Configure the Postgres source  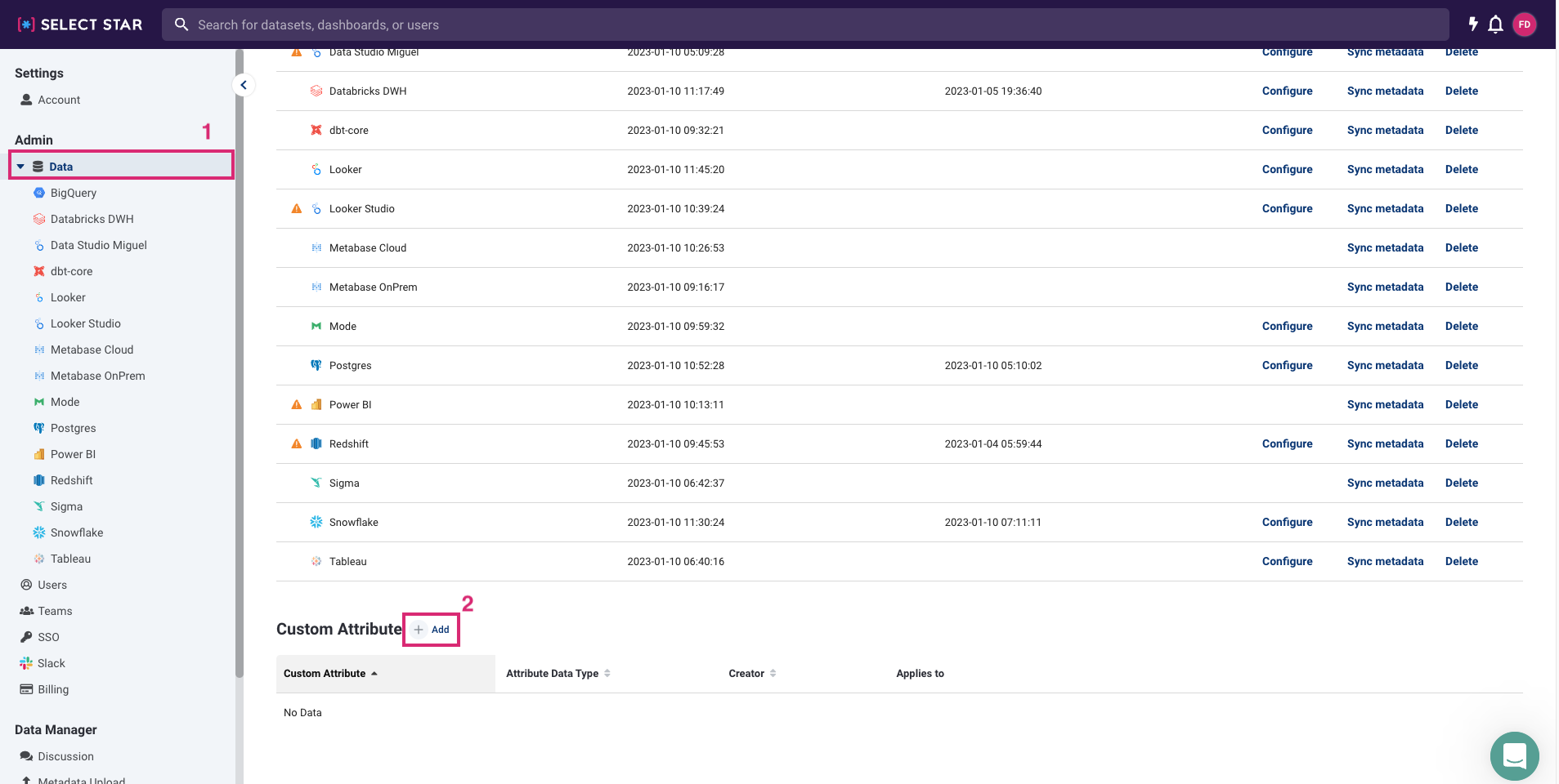[x=1287, y=366]
